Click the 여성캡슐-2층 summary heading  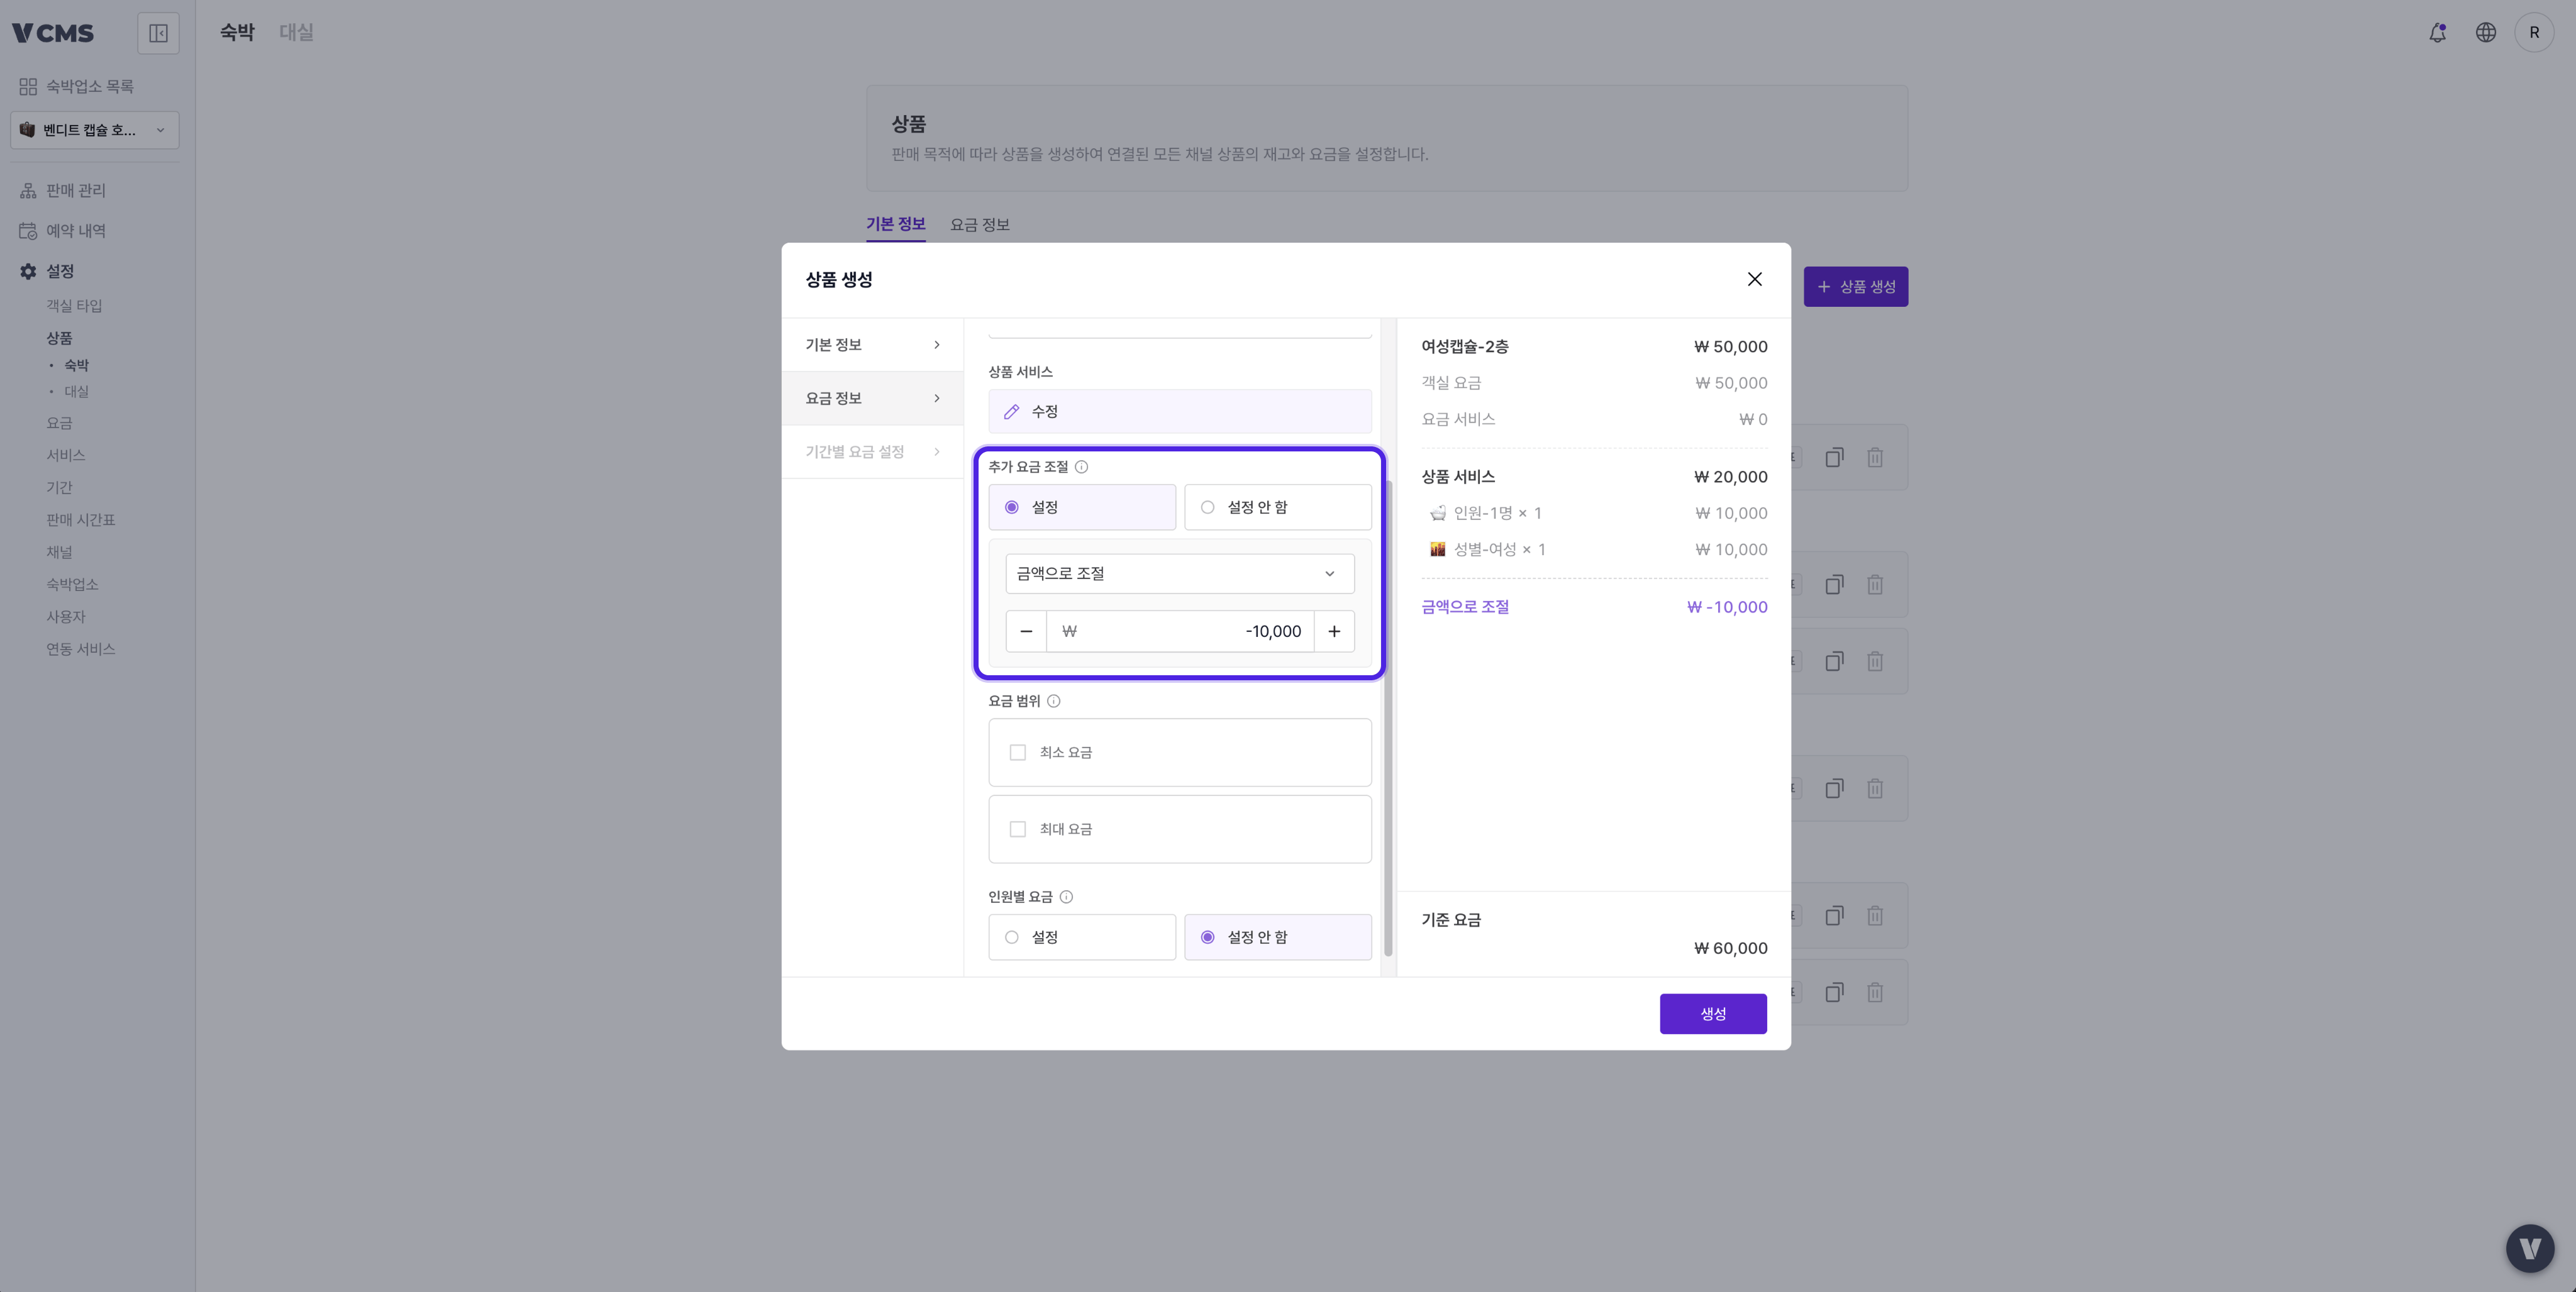(x=1464, y=347)
